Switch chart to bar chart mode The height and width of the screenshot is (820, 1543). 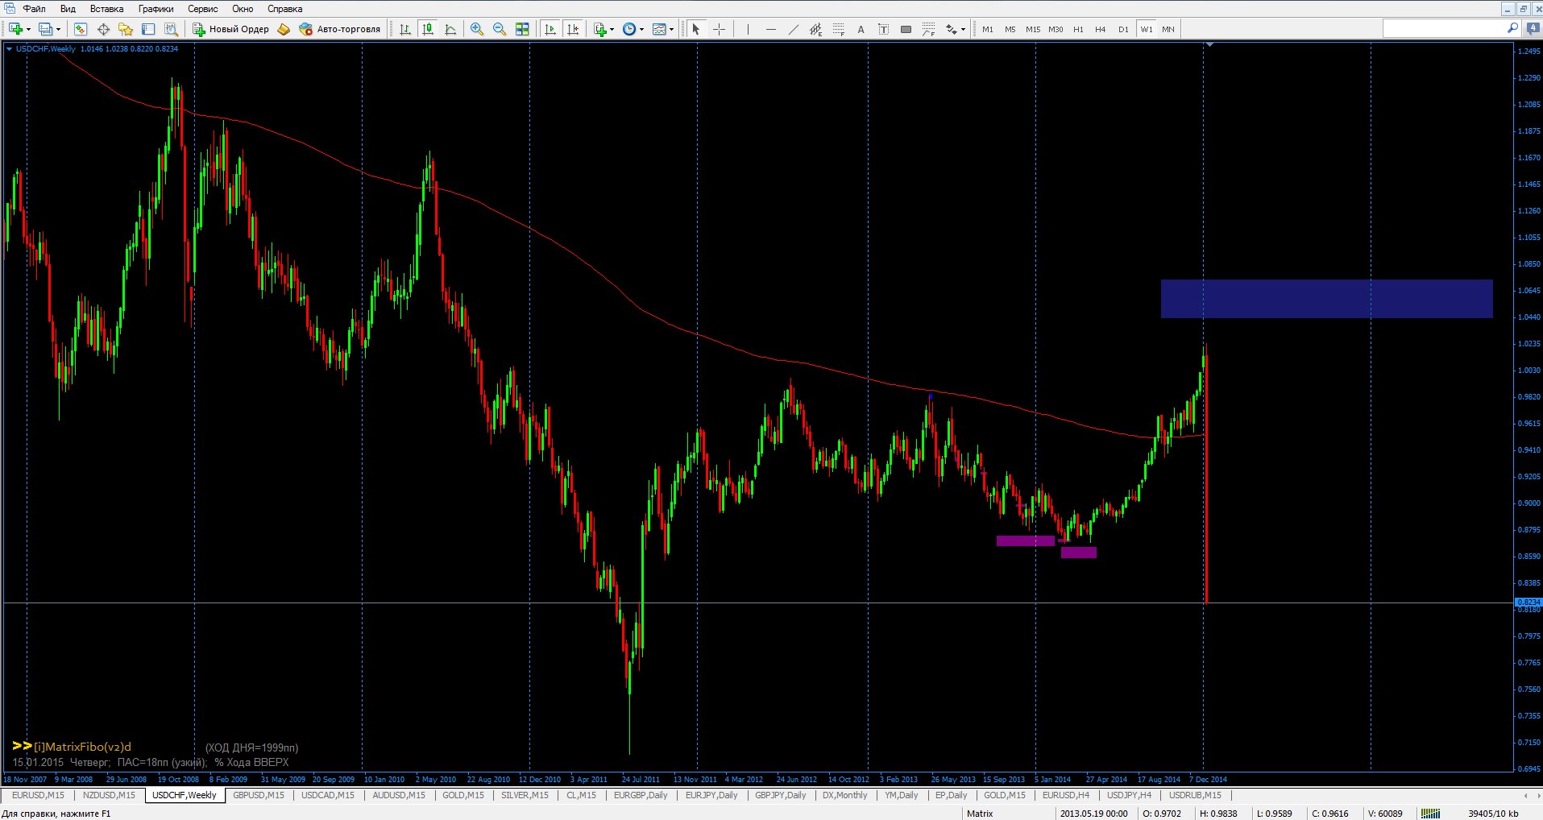pyautogui.click(x=405, y=29)
